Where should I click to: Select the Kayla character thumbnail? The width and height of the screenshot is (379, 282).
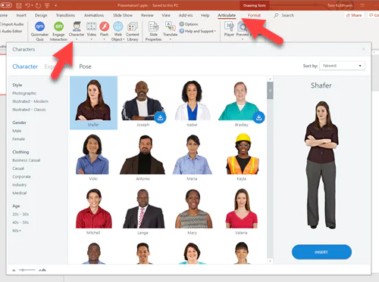[x=242, y=157]
